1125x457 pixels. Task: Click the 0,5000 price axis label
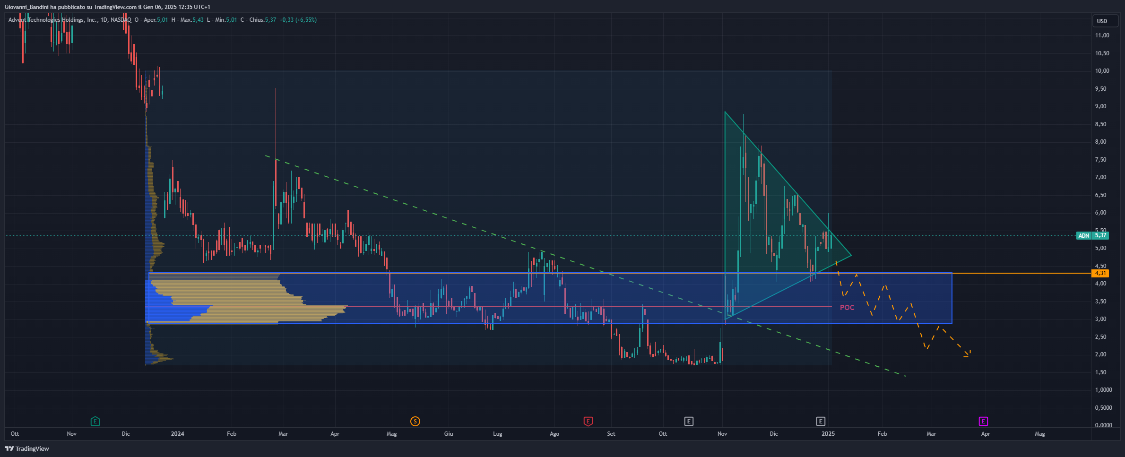tap(1104, 408)
